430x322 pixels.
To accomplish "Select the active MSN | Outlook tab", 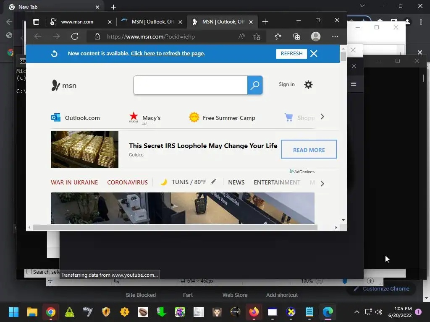I will coord(223,22).
